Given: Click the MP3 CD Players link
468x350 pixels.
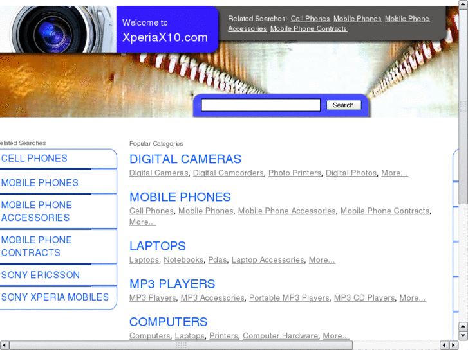Looking at the screenshot, I should point(364,298).
